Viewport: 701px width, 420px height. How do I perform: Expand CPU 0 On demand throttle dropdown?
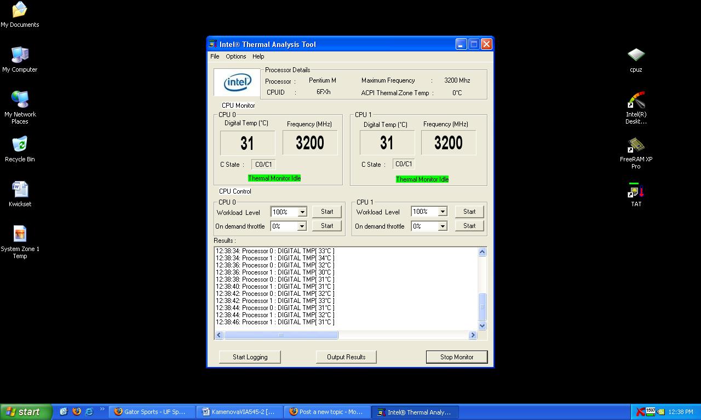(302, 226)
